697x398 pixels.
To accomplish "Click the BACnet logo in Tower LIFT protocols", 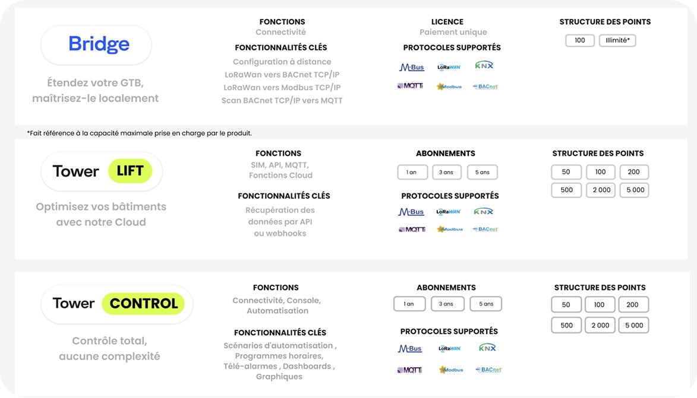I will coord(485,229).
